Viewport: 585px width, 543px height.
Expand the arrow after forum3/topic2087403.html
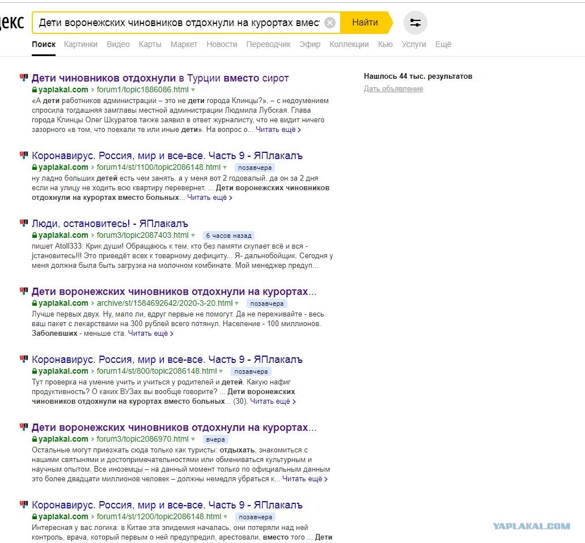pos(193,236)
